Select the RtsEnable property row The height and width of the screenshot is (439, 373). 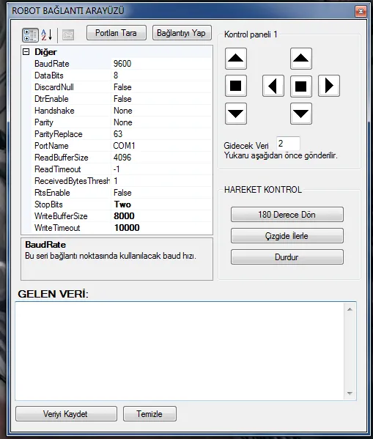(x=122, y=193)
